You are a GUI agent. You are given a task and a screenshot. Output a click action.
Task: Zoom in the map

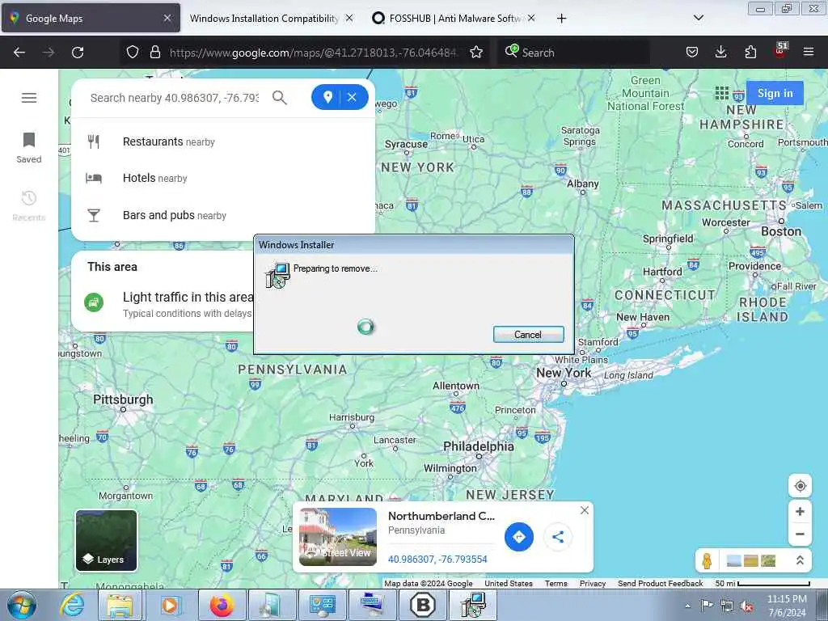pyautogui.click(x=800, y=511)
